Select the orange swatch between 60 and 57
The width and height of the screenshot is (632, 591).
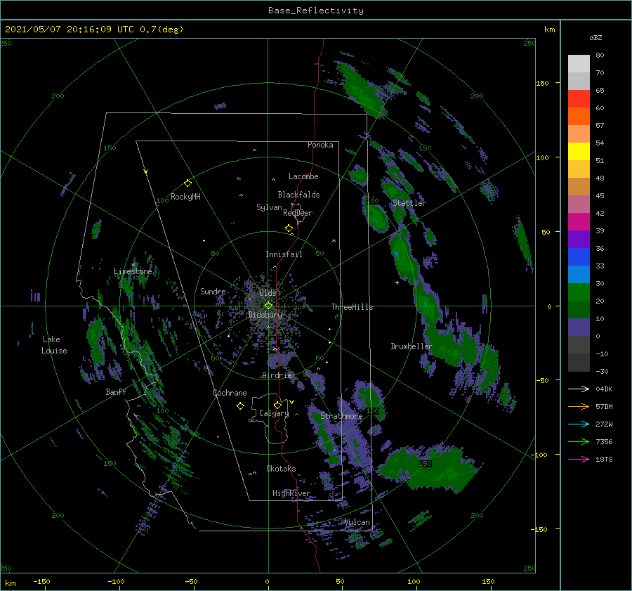coord(579,117)
